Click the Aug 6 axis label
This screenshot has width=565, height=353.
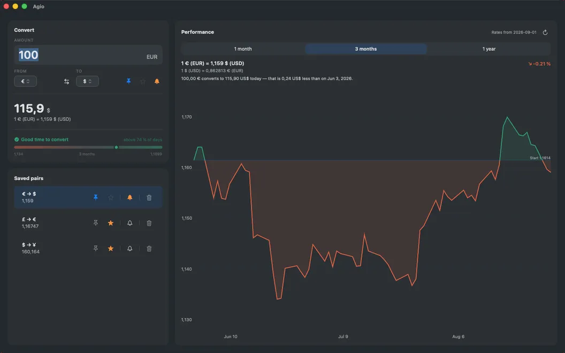tap(459, 337)
